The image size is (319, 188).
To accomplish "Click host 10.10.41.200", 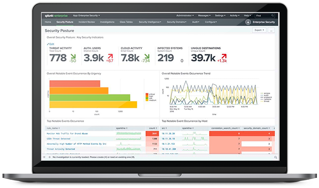I will point(169,149).
